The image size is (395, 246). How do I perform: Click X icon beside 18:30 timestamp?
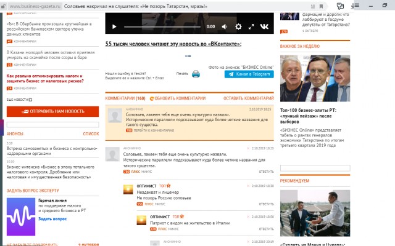pyautogui.click(x=248, y=186)
